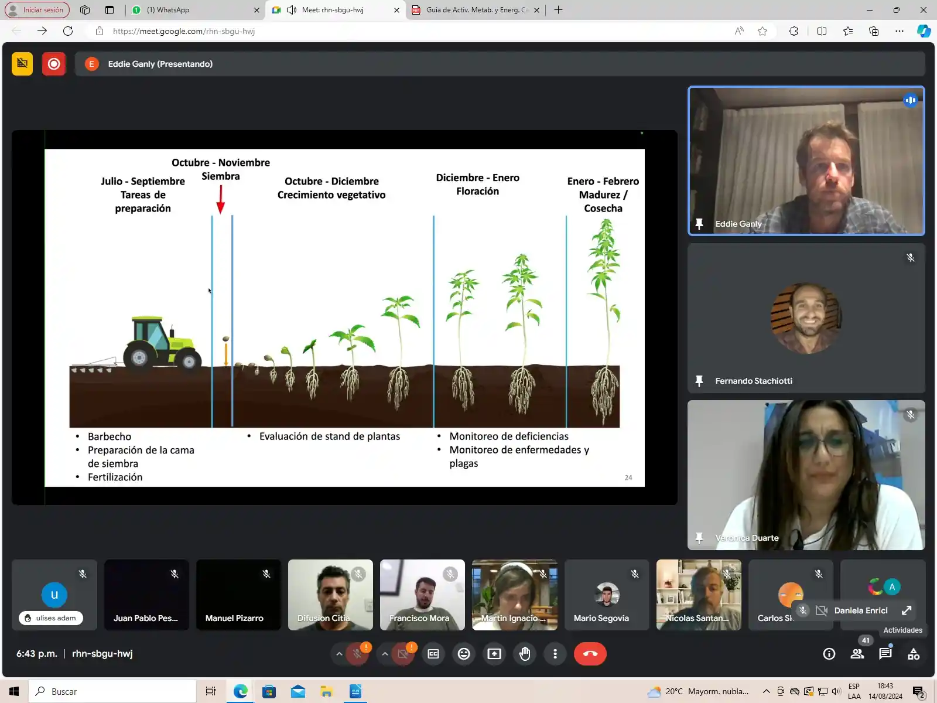937x703 pixels.
Task: Raise hand in the meeting
Action: click(525, 654)
